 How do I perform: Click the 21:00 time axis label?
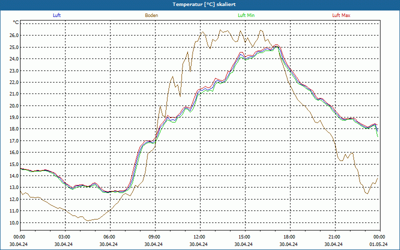pos(335,237)
